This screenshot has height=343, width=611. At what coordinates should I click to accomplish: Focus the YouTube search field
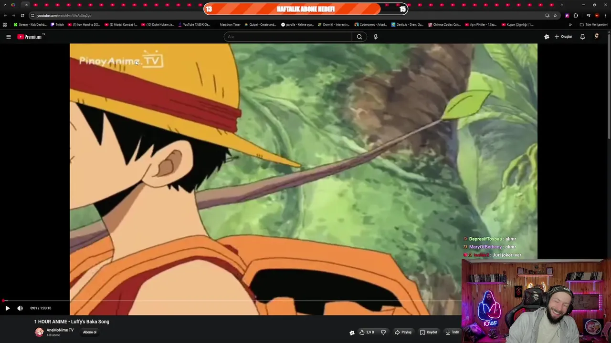pyautogui.click(x=288, y=37)
